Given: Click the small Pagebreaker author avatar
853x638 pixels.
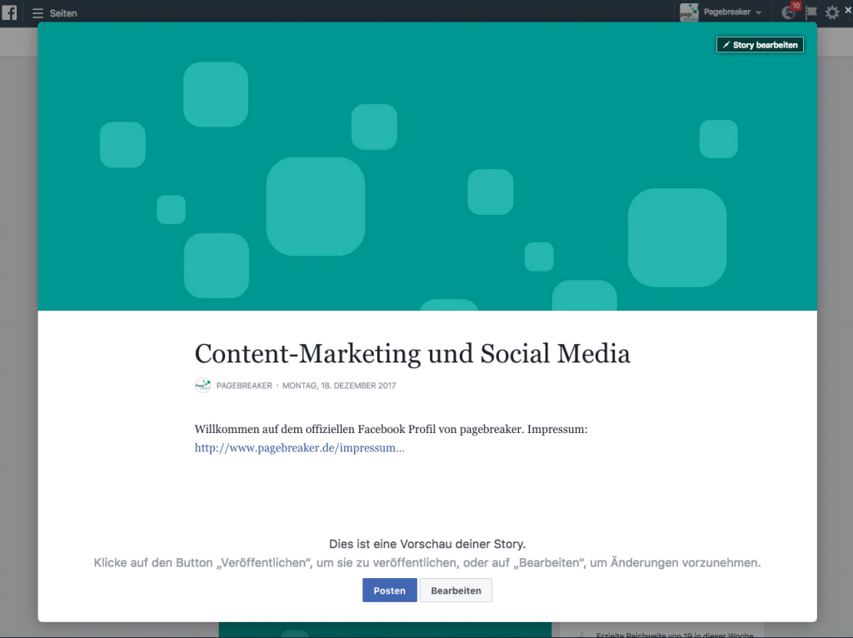Looking at the screenshot, I should [x=202, y=385].
